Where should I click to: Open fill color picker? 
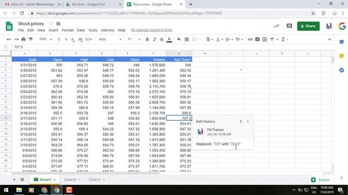pyautogui.click(x=179, y=40)
